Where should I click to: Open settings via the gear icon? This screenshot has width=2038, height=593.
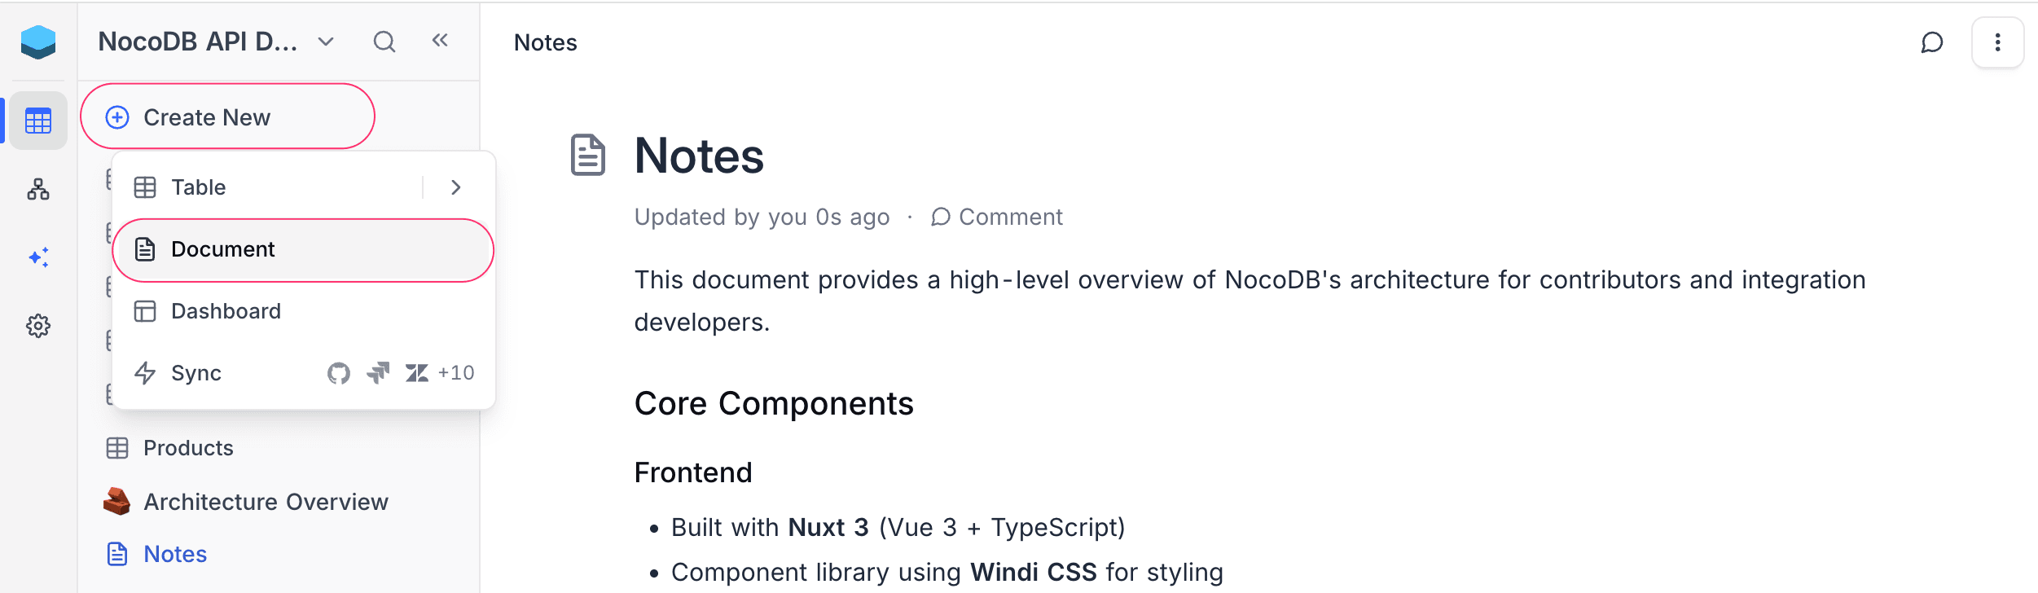(38, 326)
